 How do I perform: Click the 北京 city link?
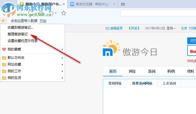tap(184, 28)
